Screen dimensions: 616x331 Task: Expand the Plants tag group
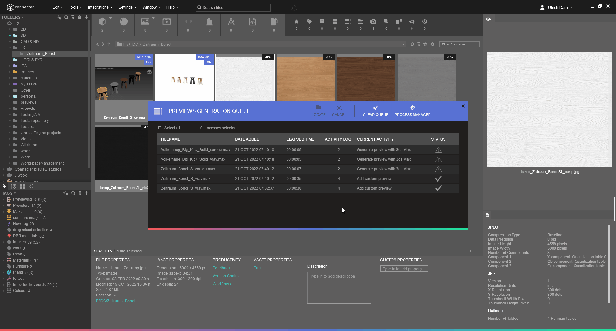tap(4, 272)
